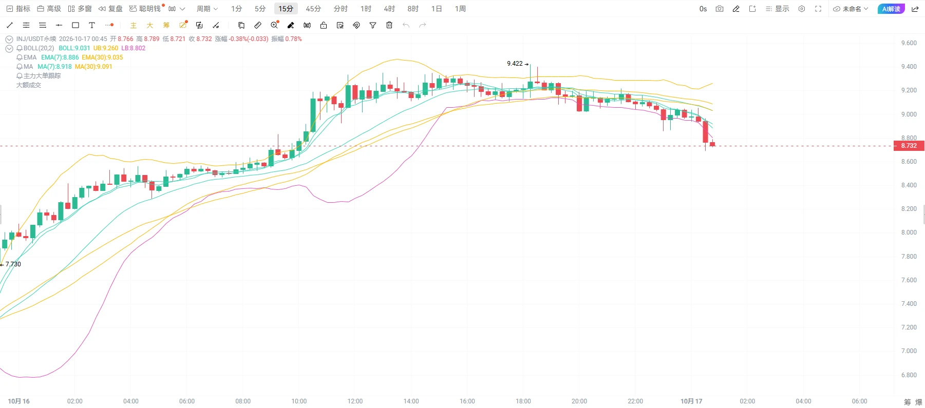Click the filter funnel icon
Image resolution: width=925 pixels, height=408 pixels.
pos(373,25)
